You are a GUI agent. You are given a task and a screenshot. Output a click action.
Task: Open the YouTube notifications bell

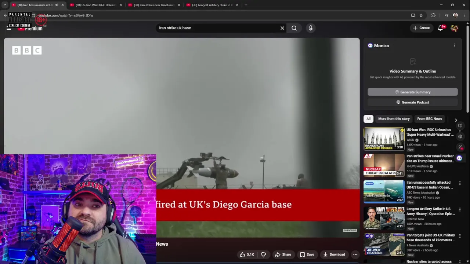tap(441, 28)
